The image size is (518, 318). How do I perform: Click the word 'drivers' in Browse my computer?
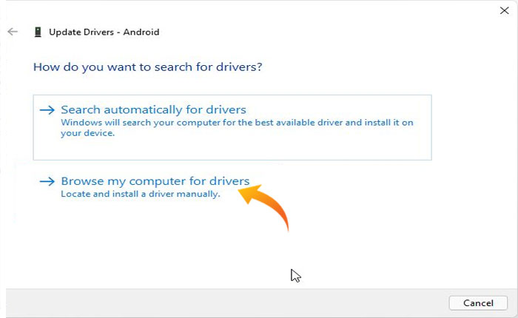pyautogui.click(x=229, y=181)
